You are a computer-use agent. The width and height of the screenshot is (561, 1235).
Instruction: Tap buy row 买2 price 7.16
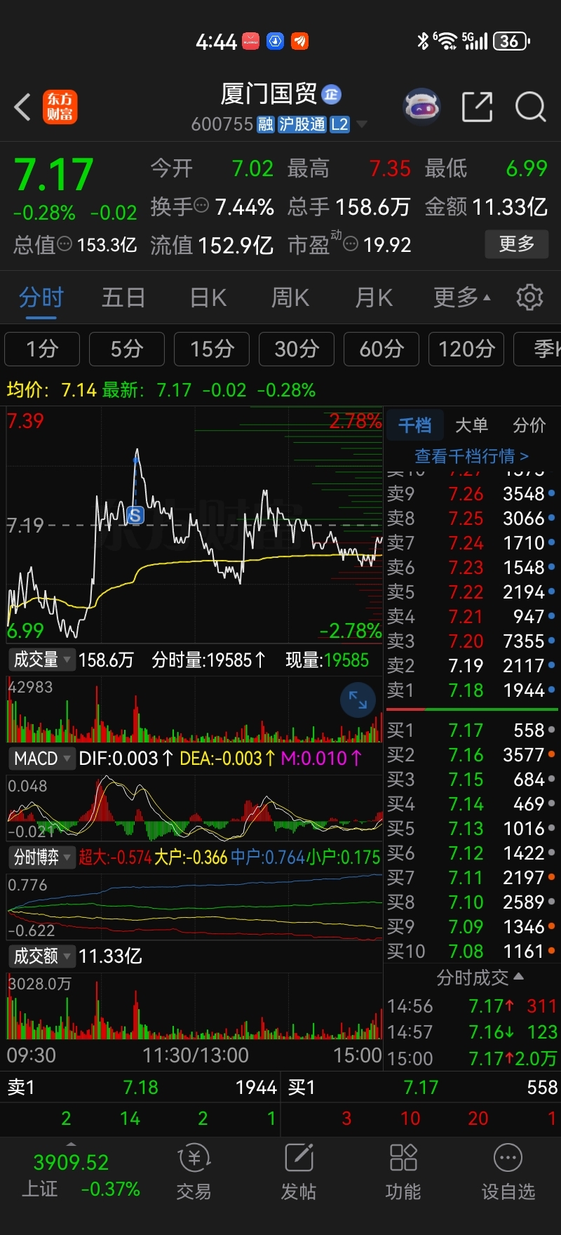pyautogui.click(x=466, y=755)
